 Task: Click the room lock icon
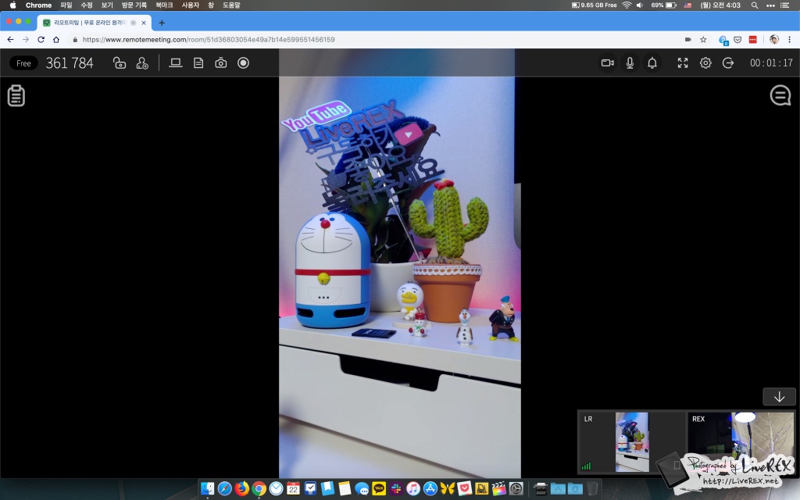pos(120,63)
